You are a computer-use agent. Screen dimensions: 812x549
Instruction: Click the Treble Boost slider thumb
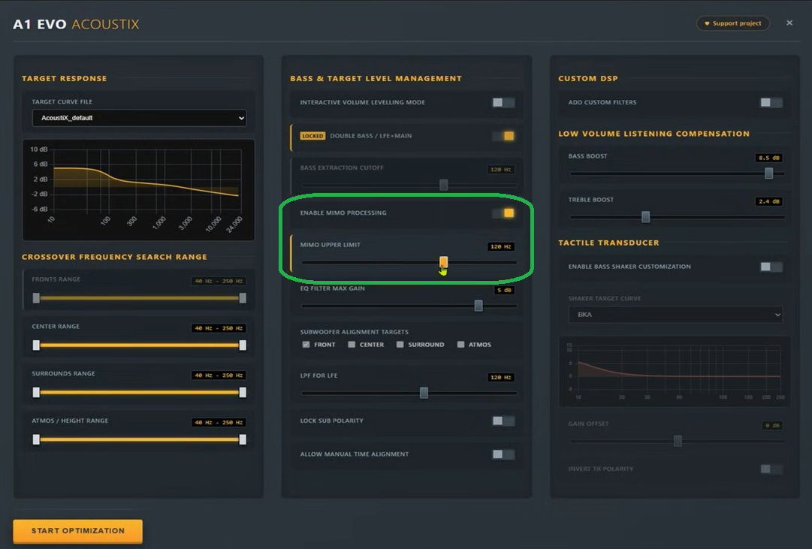[645, 217]
